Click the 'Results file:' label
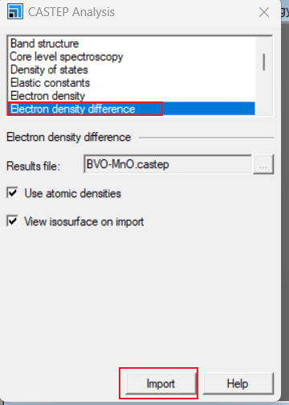 pos(33,166)
